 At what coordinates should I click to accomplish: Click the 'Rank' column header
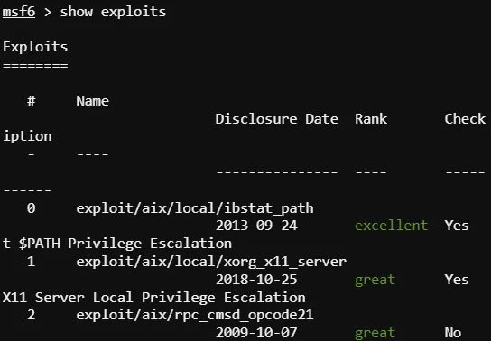[371, 119]
